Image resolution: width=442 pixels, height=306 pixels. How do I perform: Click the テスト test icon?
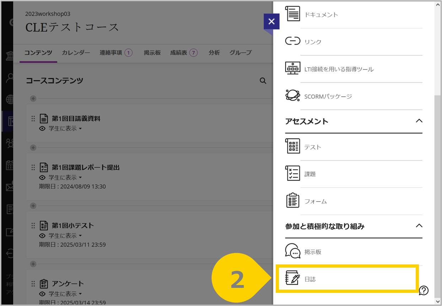293,146
